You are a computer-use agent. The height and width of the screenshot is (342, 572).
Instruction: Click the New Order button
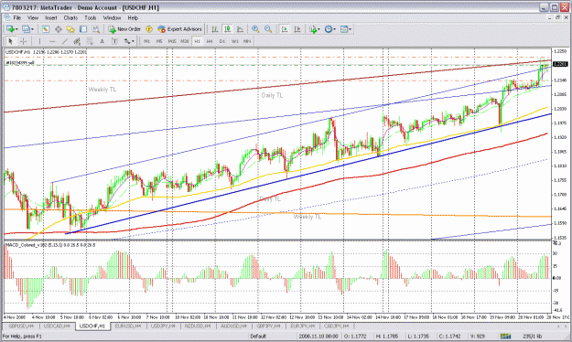coord(124,29)
